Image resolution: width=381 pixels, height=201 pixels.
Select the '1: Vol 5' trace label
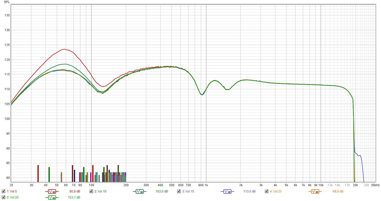pyautogui.click(x=12, y=191)
